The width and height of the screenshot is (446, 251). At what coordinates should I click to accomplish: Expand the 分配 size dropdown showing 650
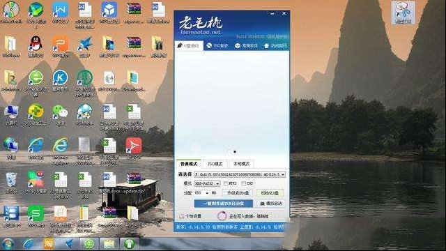point(202,193)
